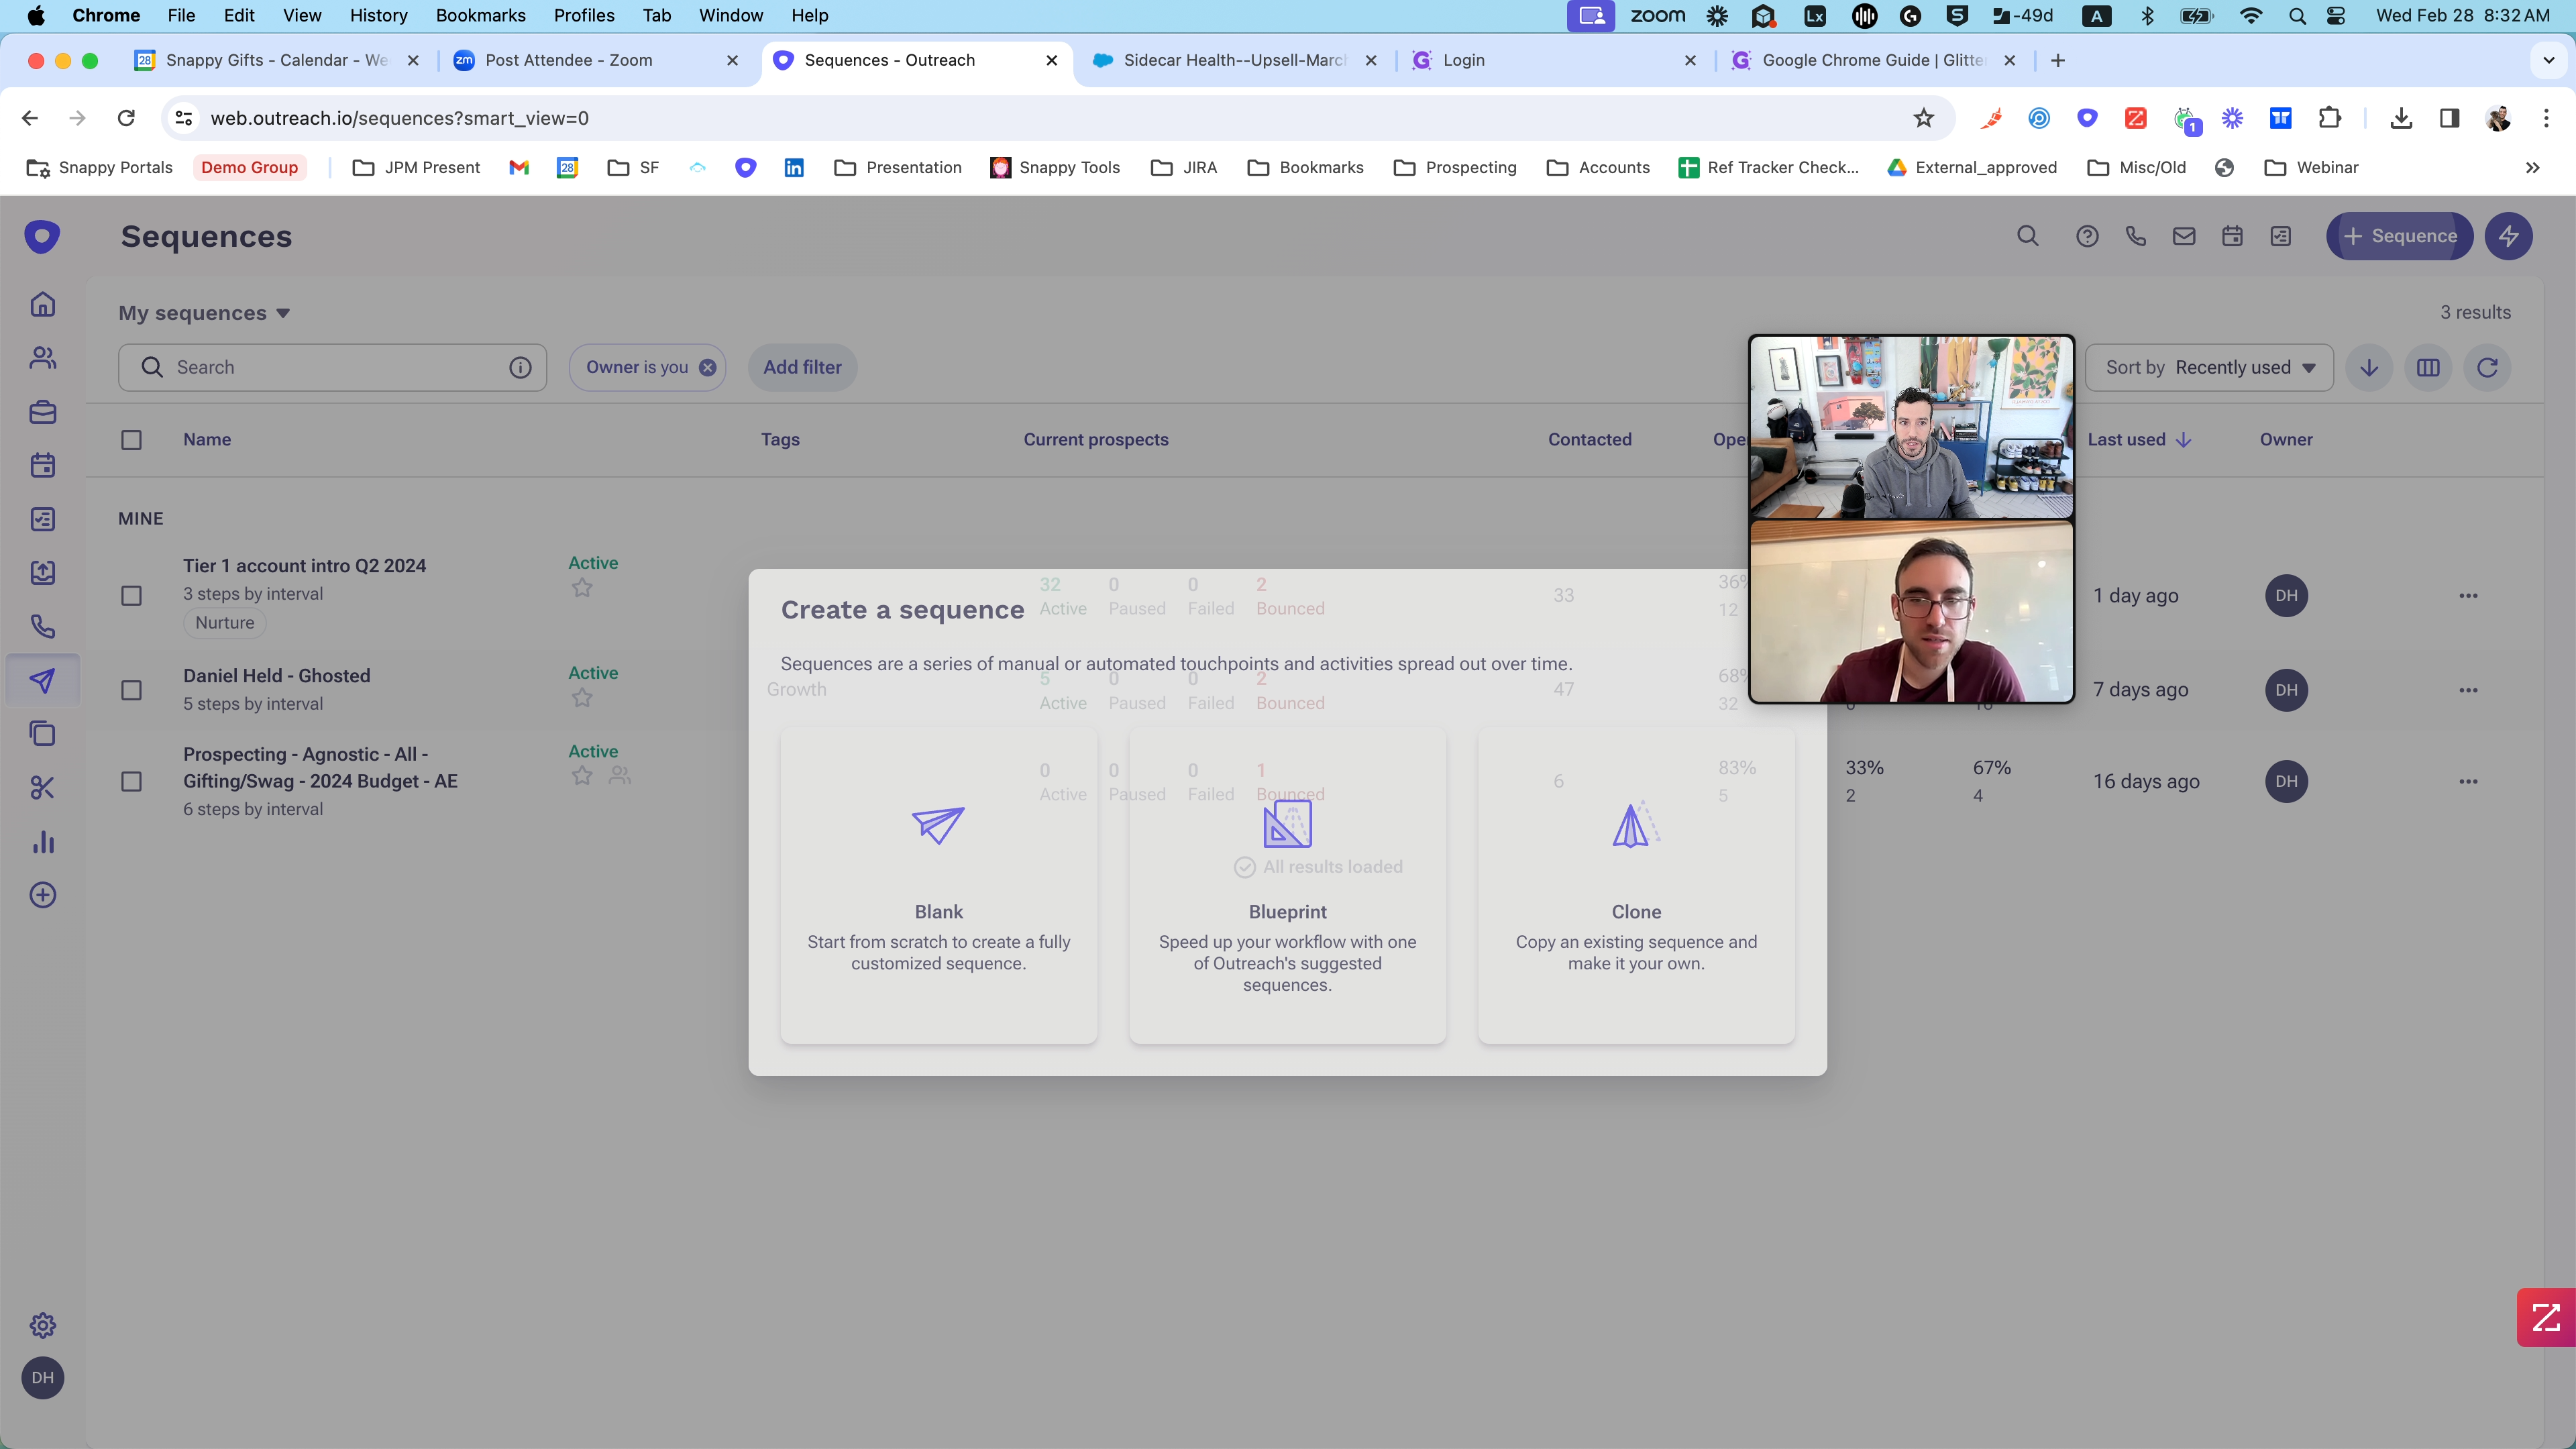Open Chrome tab search dropdown arrow
Image resolution: width=2576 pixels, height=1449 pixels.
click(2549, 60)
